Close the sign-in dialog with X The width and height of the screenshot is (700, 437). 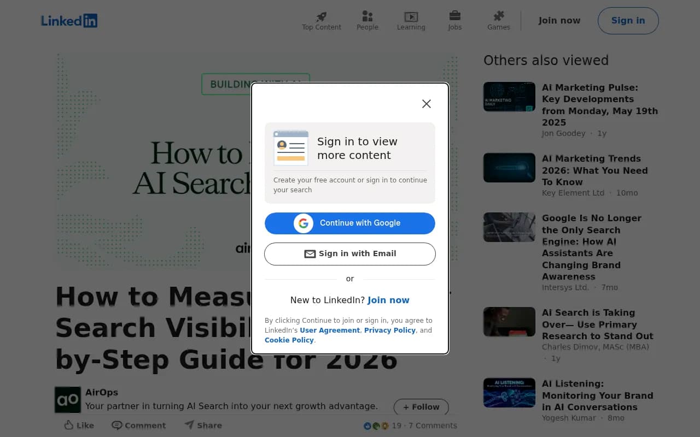(x=427, y=104)
